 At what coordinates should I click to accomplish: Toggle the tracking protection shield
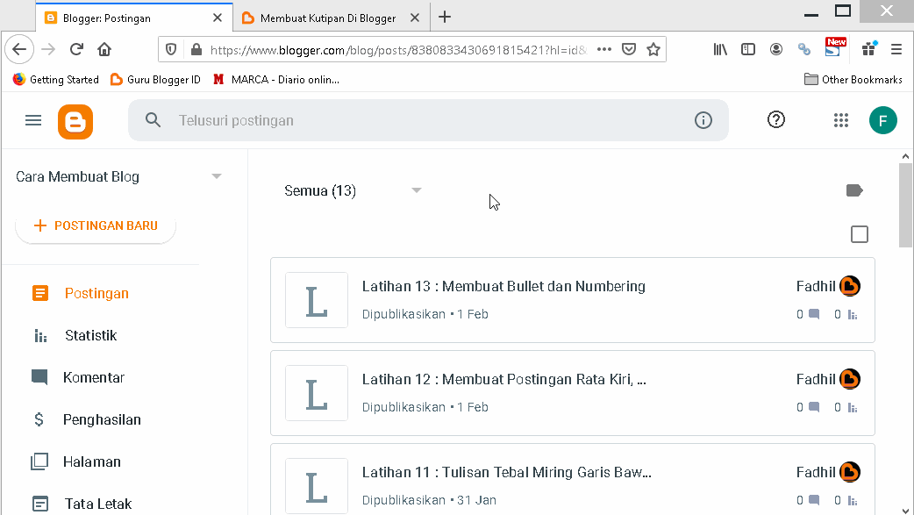coord(170,50)
